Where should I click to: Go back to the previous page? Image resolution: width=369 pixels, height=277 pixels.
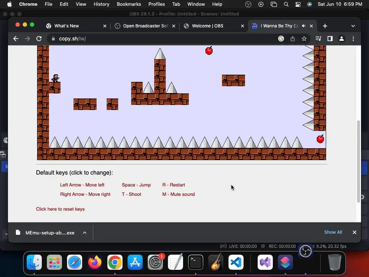point(16,39)
